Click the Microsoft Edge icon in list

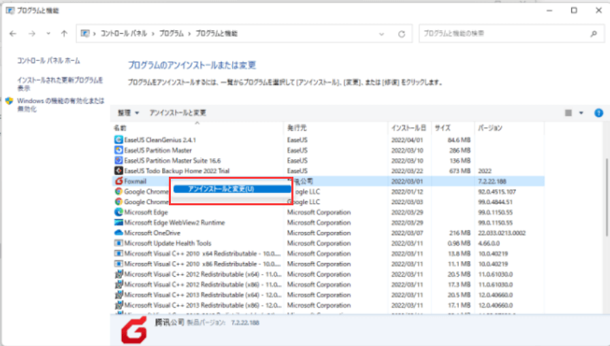(118, 212)
